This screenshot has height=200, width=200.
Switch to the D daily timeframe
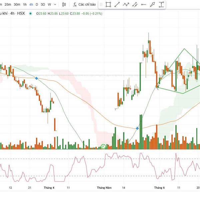pyautogui.click(x=37, y=5)
